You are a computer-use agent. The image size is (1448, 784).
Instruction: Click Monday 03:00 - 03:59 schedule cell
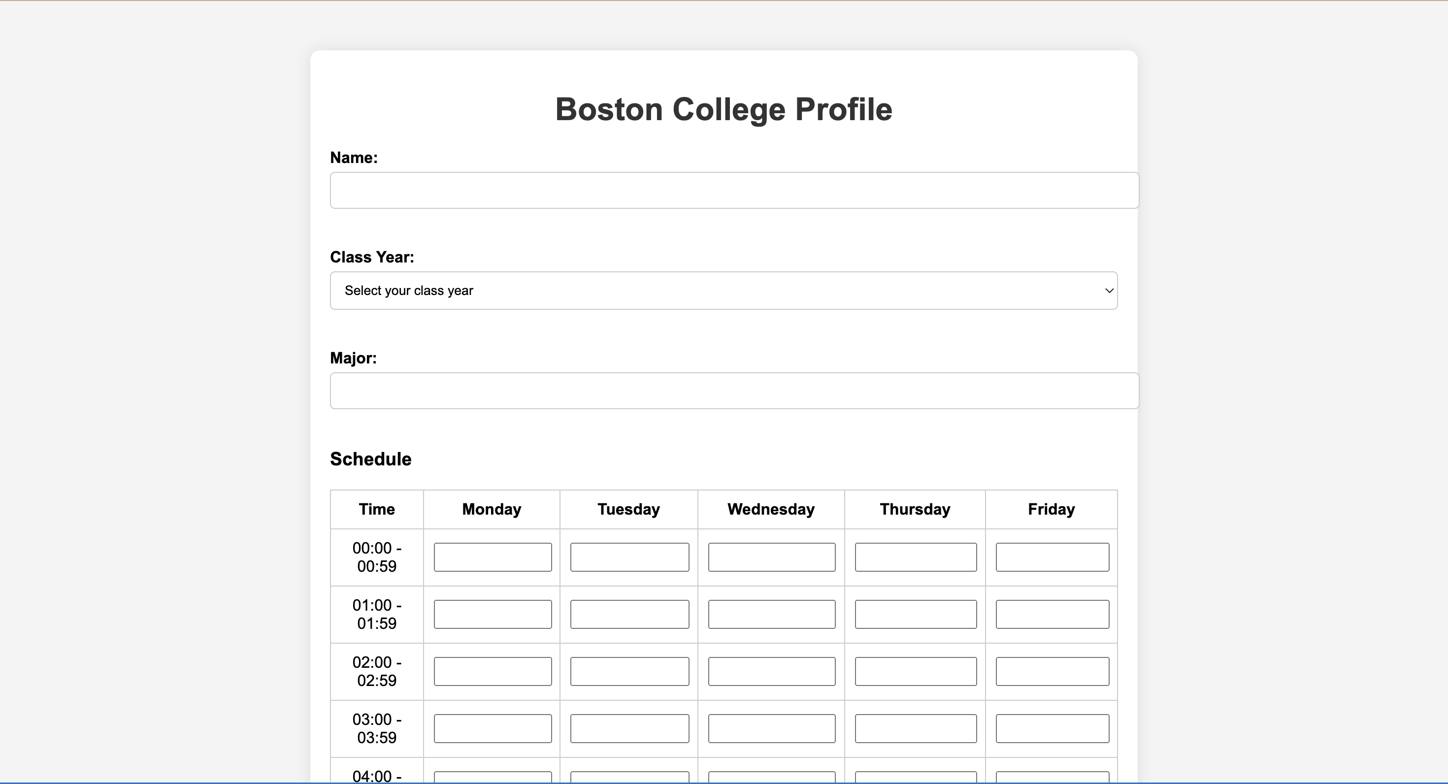coord(493,728)
